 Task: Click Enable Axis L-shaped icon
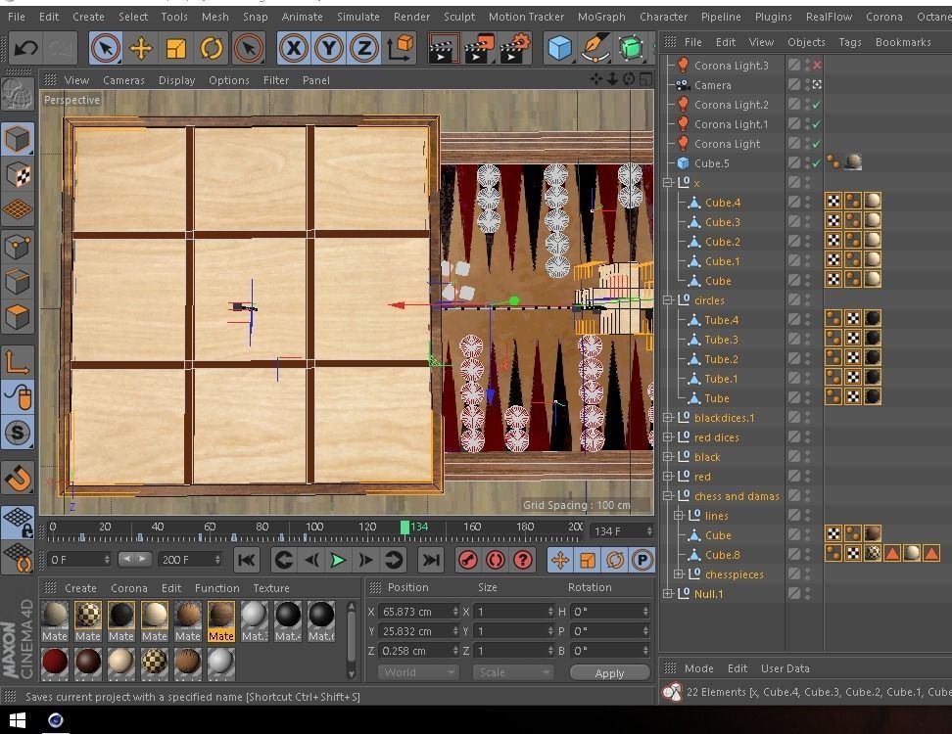click(x=18, y=362)
